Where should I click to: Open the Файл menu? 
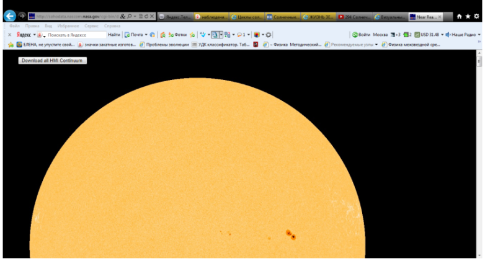(14, 26)
